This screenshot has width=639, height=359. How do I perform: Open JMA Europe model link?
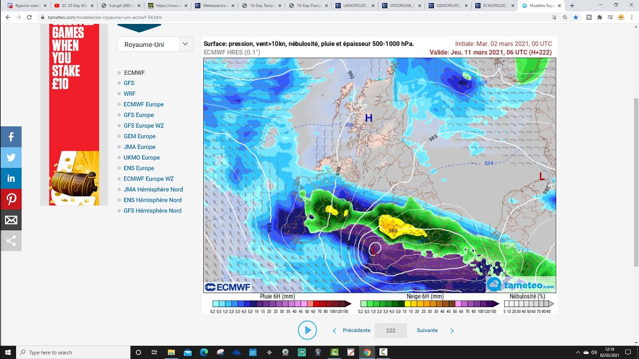click(140, 147)
